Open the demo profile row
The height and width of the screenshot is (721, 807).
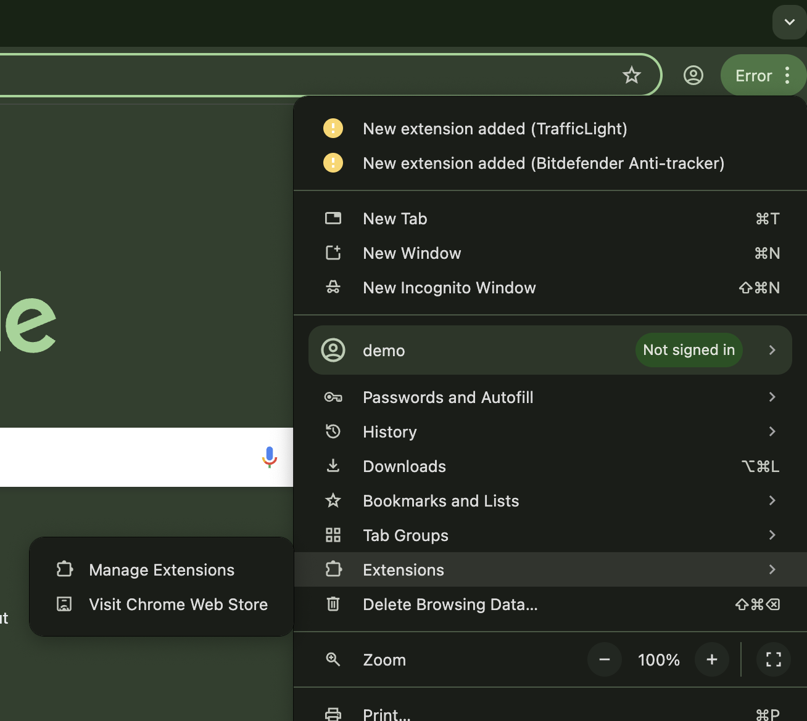tap(550, 350)
